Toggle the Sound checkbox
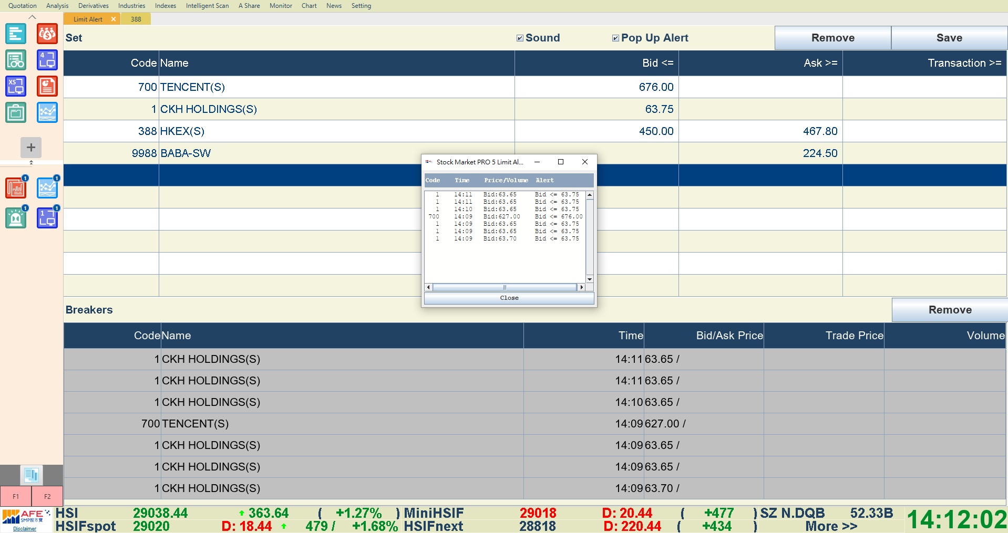This screenshot has width=1008, height=533. pos(520,38)
